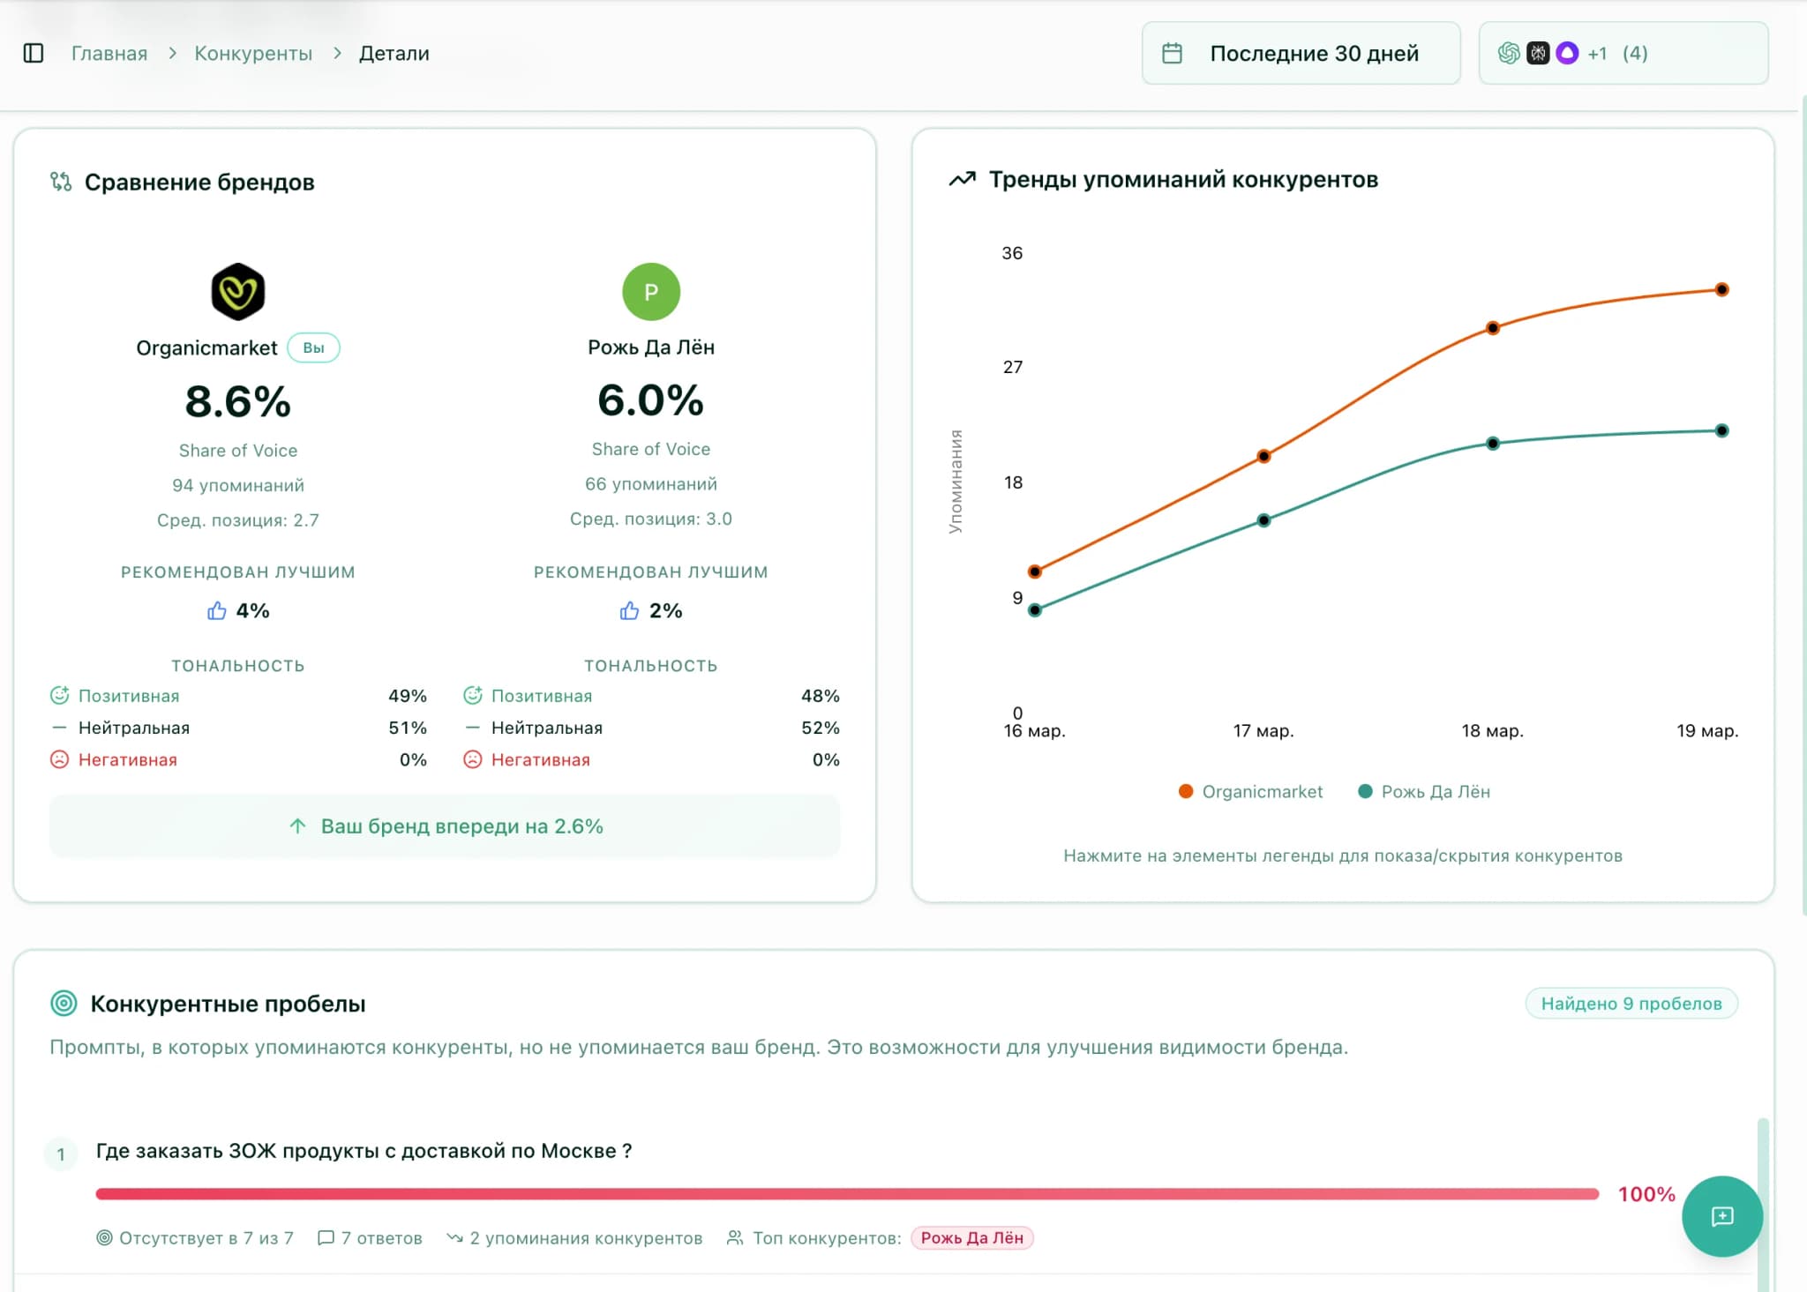Screen dimensions: 1807x1292
Task: Click the calendar icon in date picker
Action: pyautogui.click(x=1172, y=53)
